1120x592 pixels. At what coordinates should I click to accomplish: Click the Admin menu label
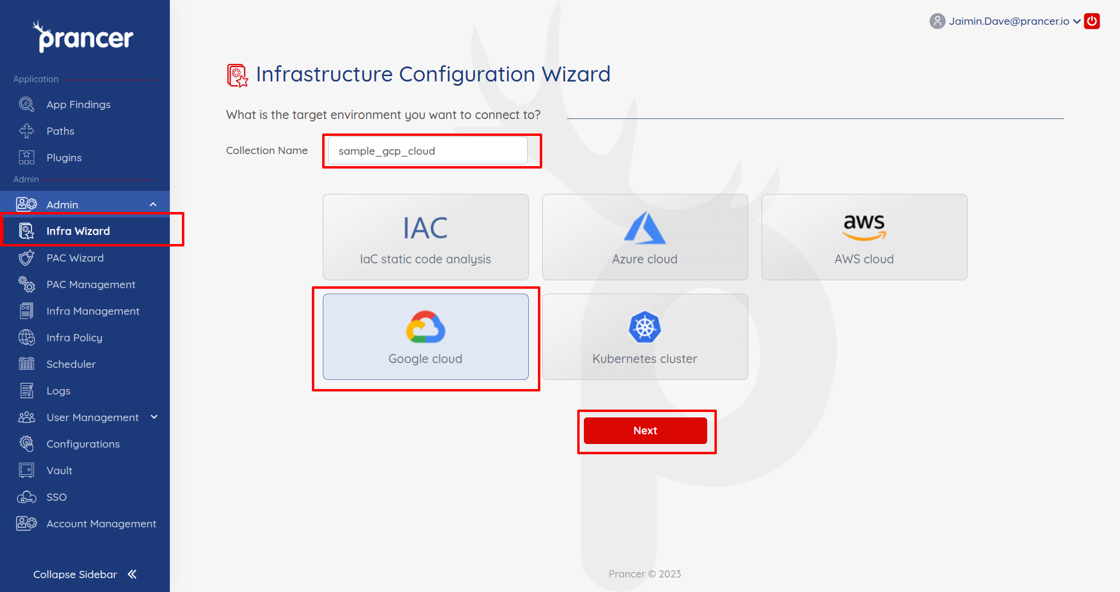[62, 205]
